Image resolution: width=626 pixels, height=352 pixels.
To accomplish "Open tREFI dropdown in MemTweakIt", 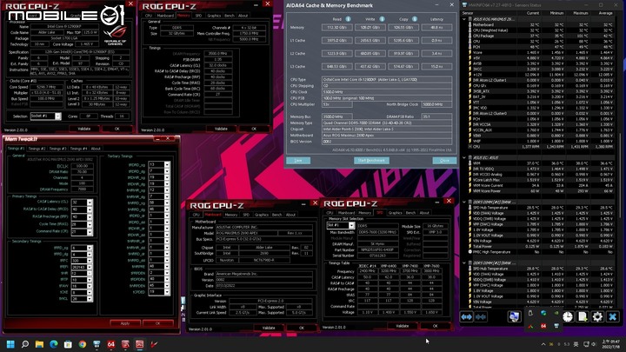I will click(90, 267).
